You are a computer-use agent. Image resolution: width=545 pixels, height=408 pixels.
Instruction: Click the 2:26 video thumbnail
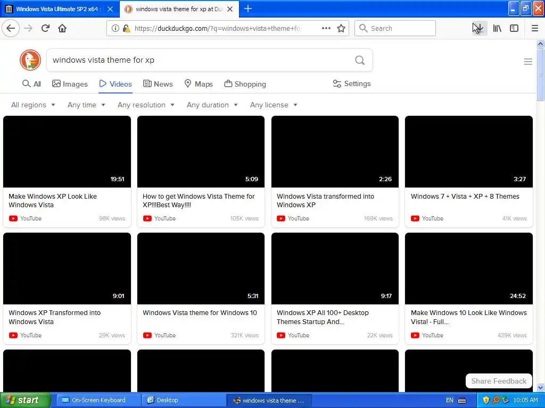pos(335,151)
